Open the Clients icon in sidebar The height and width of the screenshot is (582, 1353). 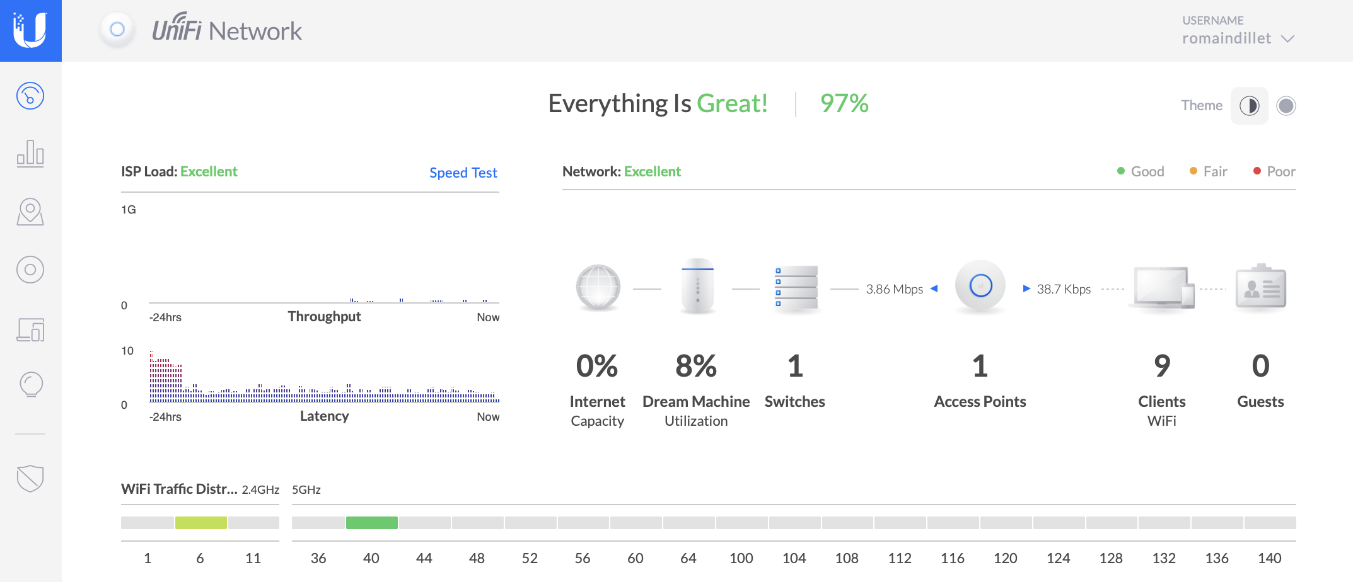[x=30, y=329]
